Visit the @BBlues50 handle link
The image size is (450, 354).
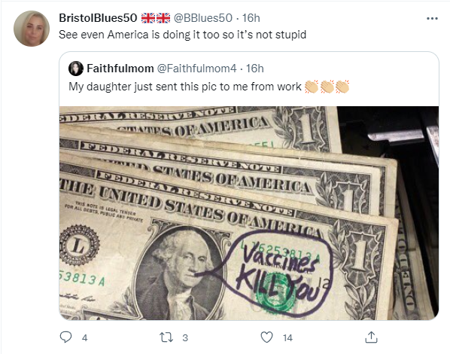point(203,18)
